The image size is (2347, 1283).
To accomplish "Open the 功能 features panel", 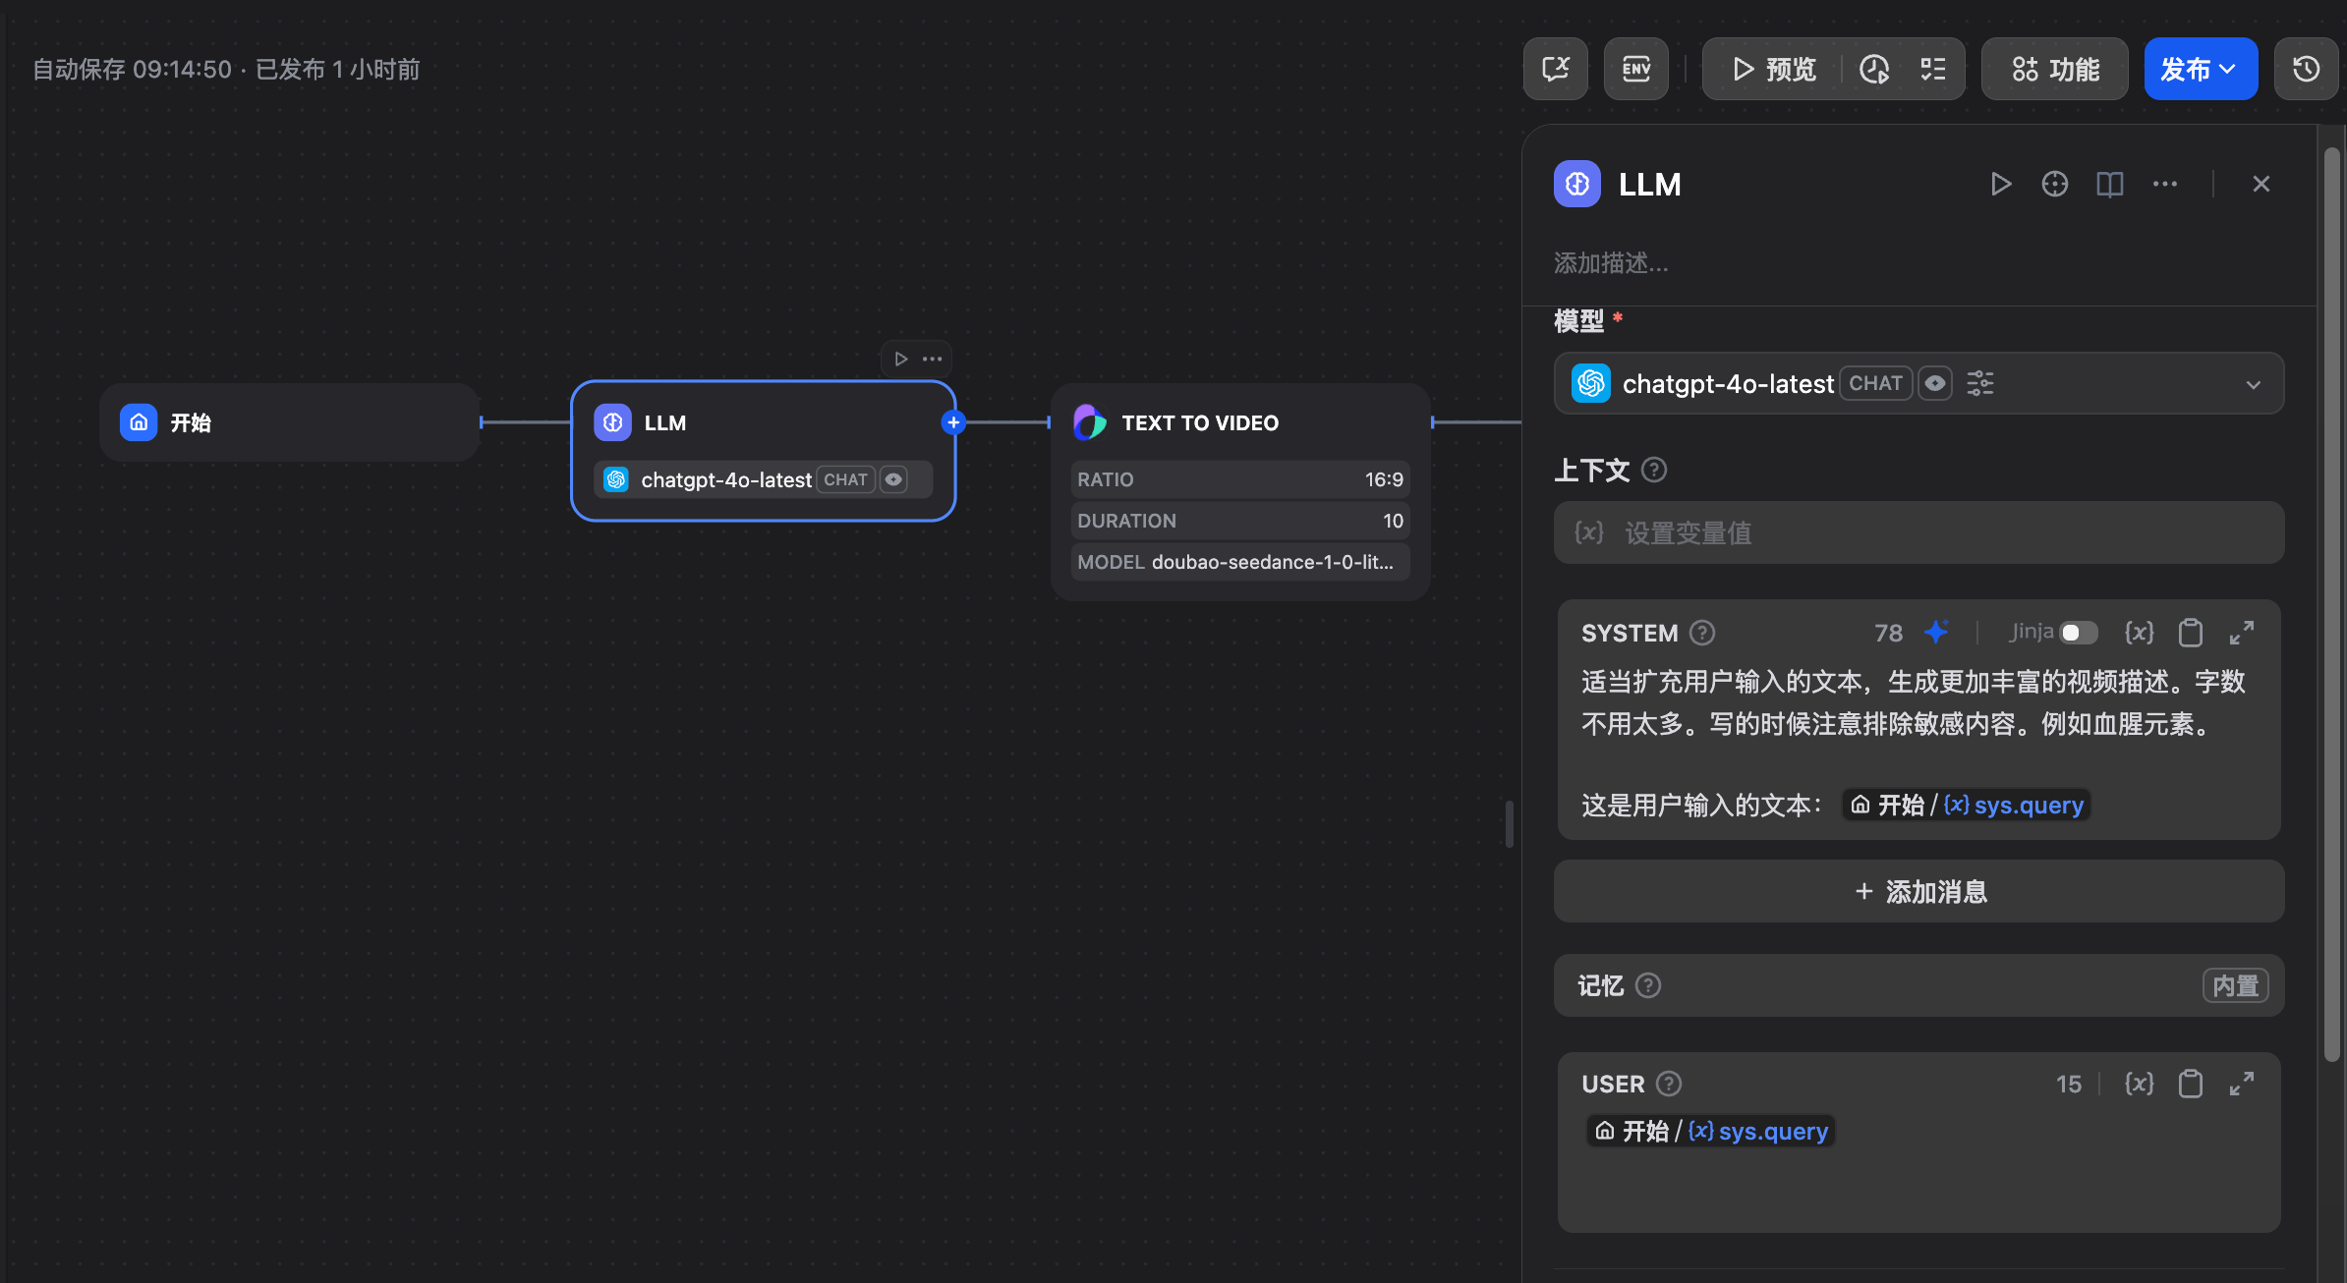I will [x=2055, y=69].
